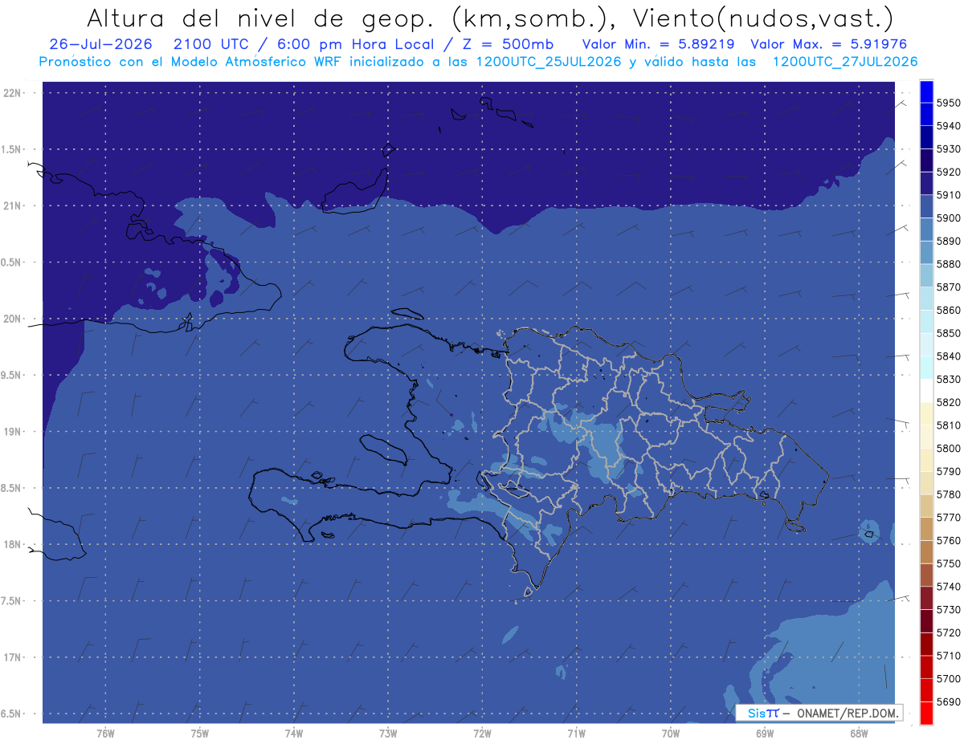Click the forecast date "26-Jul-2026"
Viewport: 964px width, 744px height.
coord(100,44)
